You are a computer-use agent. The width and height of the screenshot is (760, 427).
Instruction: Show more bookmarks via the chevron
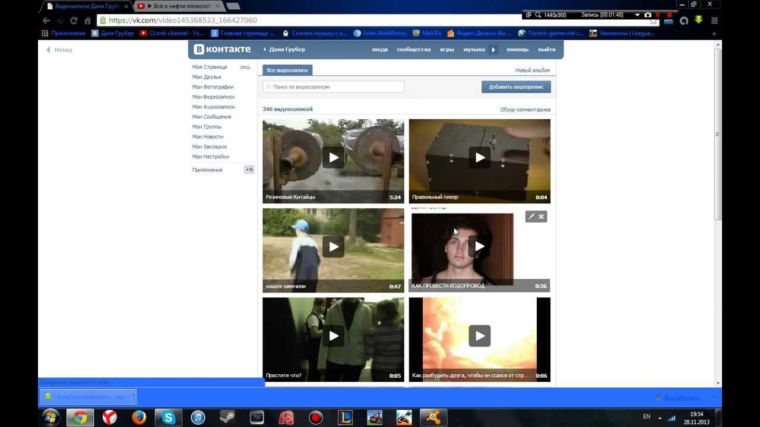(x=714, y=34)
